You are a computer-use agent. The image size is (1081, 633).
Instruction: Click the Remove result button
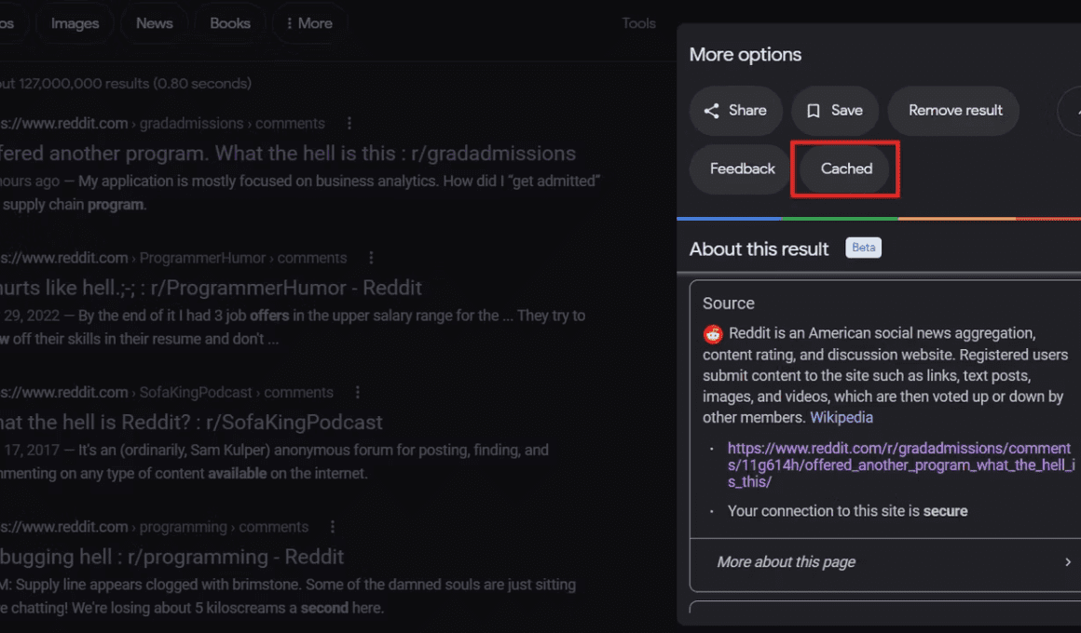click(954, 110)
